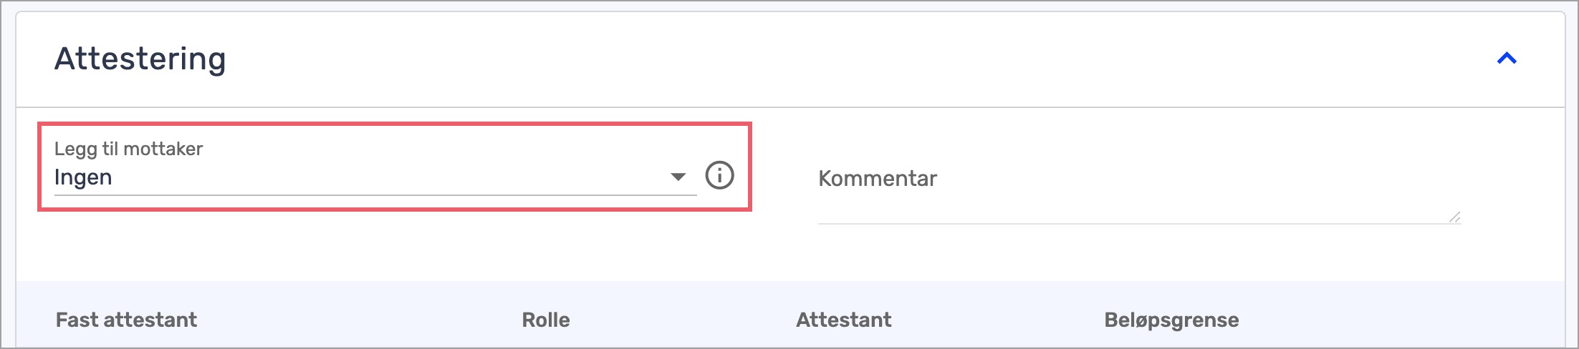Image resolution: width=1579 pixels, height=349 pixels.
Task: Click the Kommentar textarea resize handle
Action: (1454, 217)
